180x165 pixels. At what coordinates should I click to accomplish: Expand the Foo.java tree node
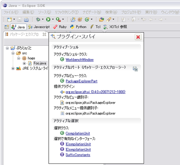tap(24, 63)
